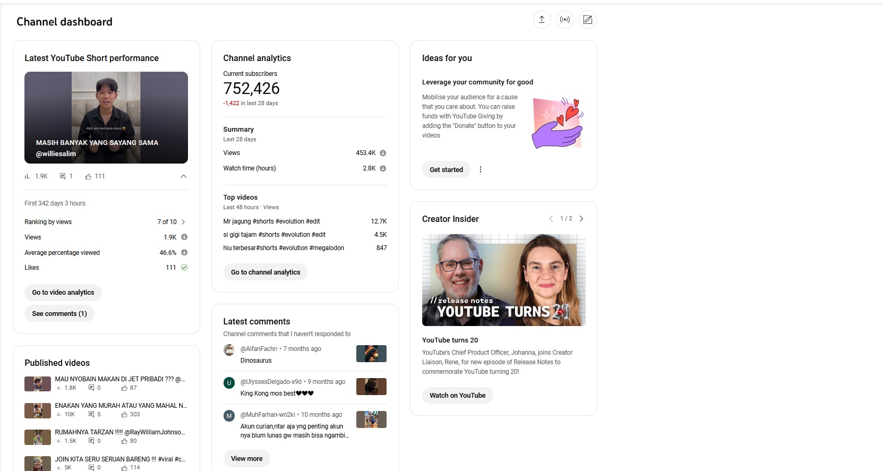Open published video JOIN KITA SERU SERUAN BARENG
Image resolution: width=882 pixels, height=471 pixels.
tap(121, 459)
